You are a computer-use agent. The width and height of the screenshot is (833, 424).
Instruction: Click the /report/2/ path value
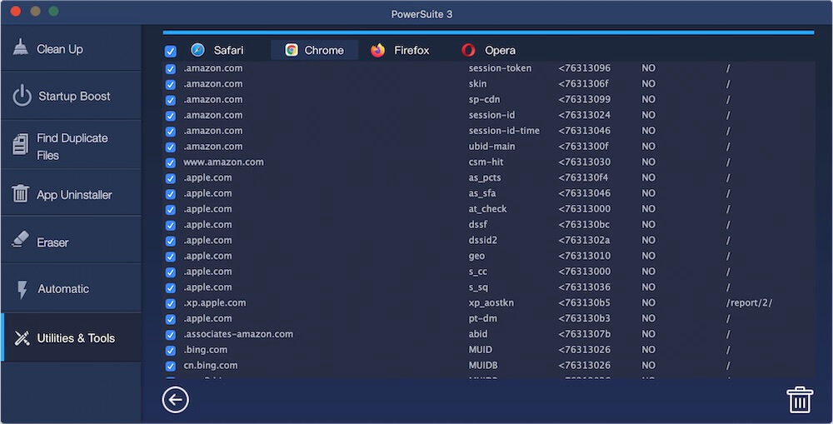pyautogui.click(x=749, y=303)
